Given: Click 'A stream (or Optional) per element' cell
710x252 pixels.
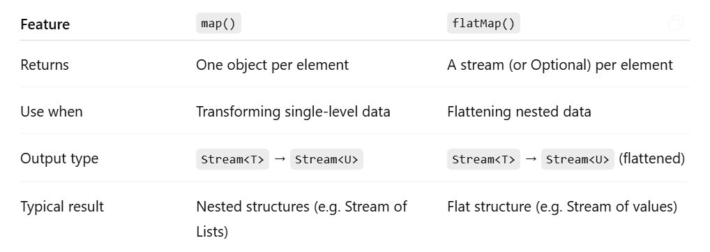Looking at the screenshot, I should tap(559, 65).
